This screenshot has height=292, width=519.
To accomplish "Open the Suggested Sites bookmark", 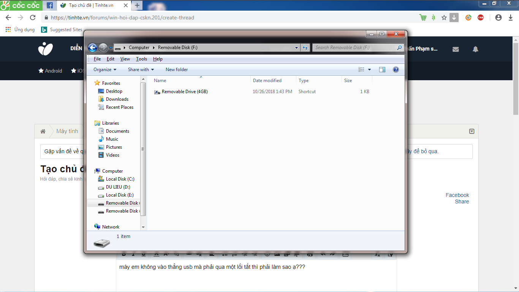I will point(62,30).
